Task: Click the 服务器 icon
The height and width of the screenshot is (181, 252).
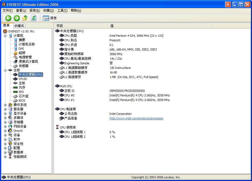Action: pyautogui.click(x=10, y=109)
